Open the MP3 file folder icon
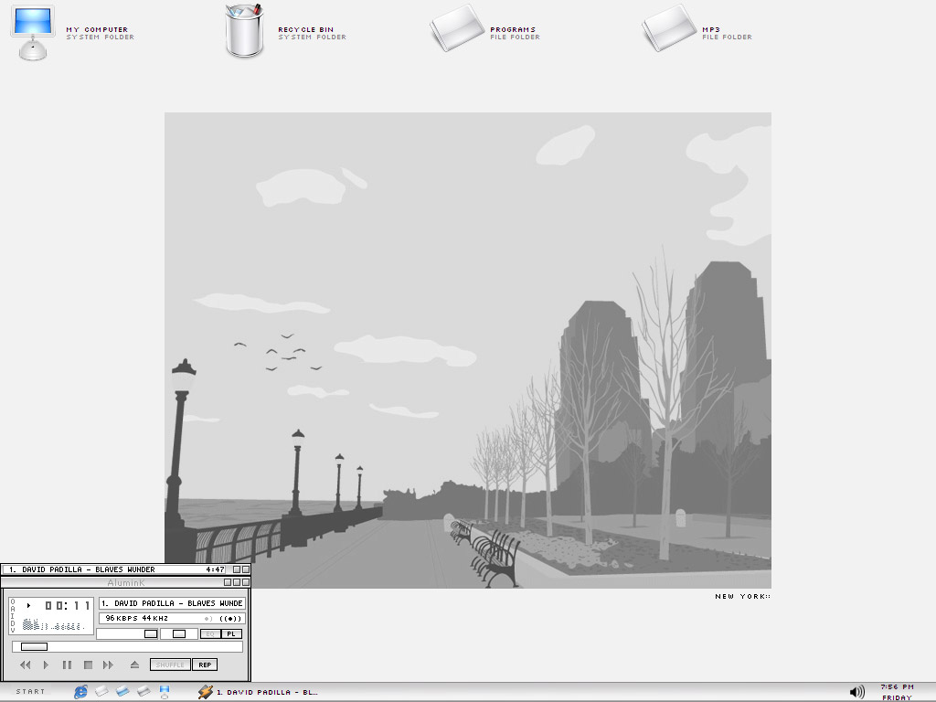This screenshot has height=702, width=936. (668, 28)
